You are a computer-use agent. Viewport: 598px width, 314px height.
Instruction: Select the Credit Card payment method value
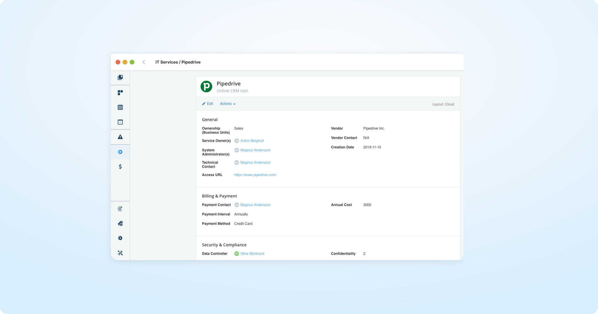[x=243, y=224]
